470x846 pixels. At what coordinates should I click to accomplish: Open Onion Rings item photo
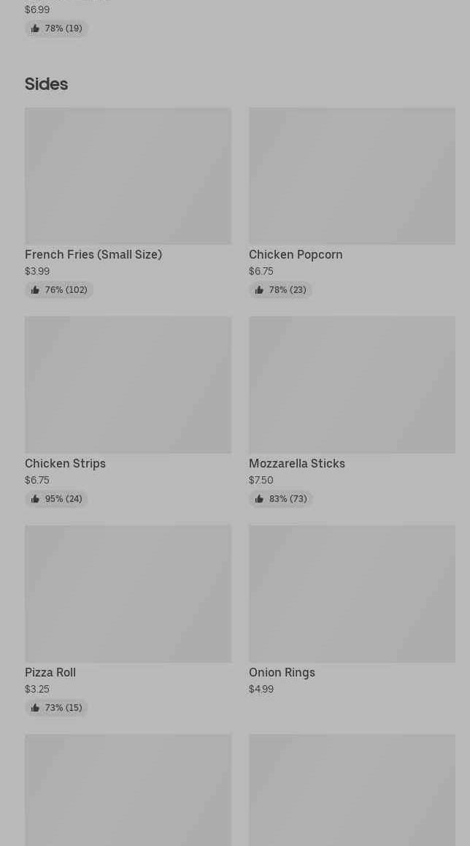[x=352, y=593]
